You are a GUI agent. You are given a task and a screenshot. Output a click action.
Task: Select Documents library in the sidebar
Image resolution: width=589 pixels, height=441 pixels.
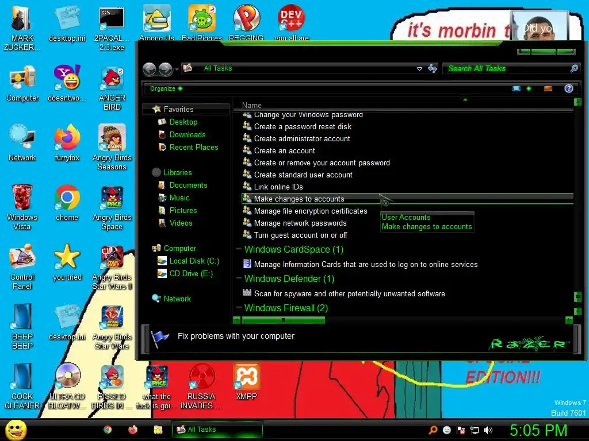(x=188, y=185)
